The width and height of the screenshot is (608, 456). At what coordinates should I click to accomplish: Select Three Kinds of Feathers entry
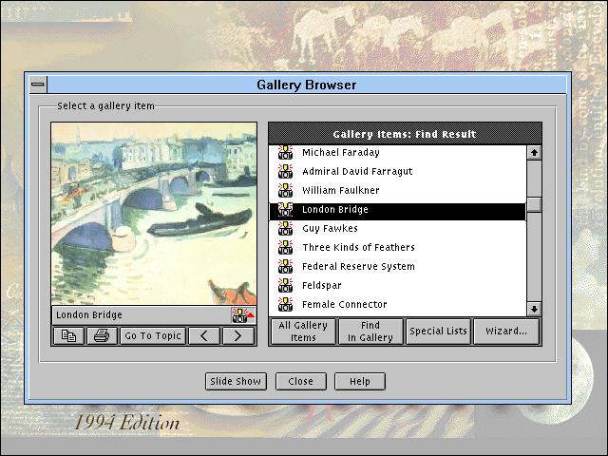[x=397, y=247]
